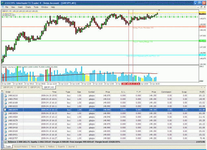Click the Strong Pivot Reverse line label
This screenshot has height=150, width=207.
pyautogui.click(x=143, y=28)
